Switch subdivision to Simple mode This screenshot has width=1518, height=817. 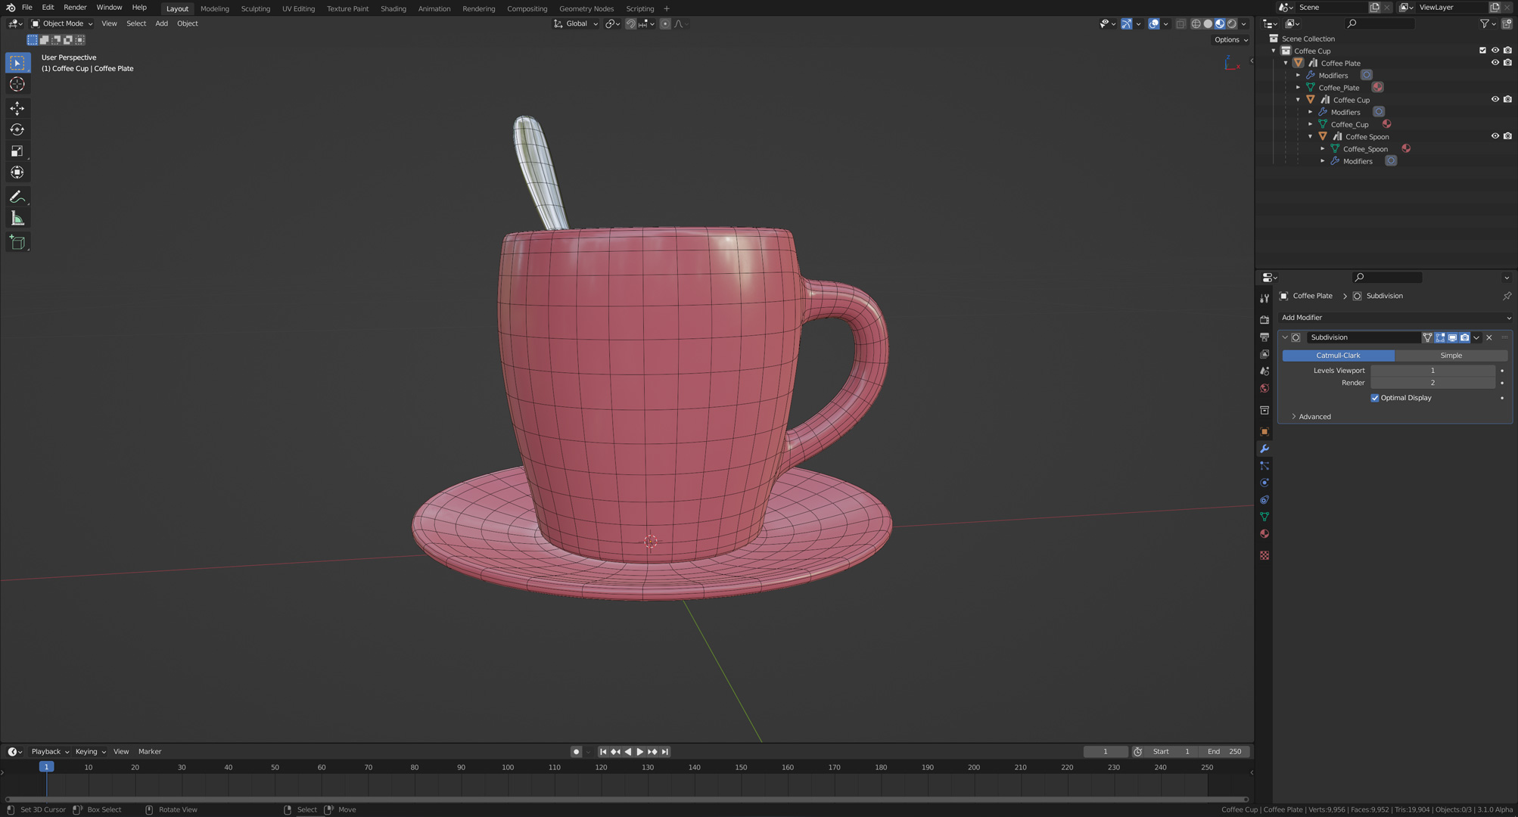point(1451,355)
